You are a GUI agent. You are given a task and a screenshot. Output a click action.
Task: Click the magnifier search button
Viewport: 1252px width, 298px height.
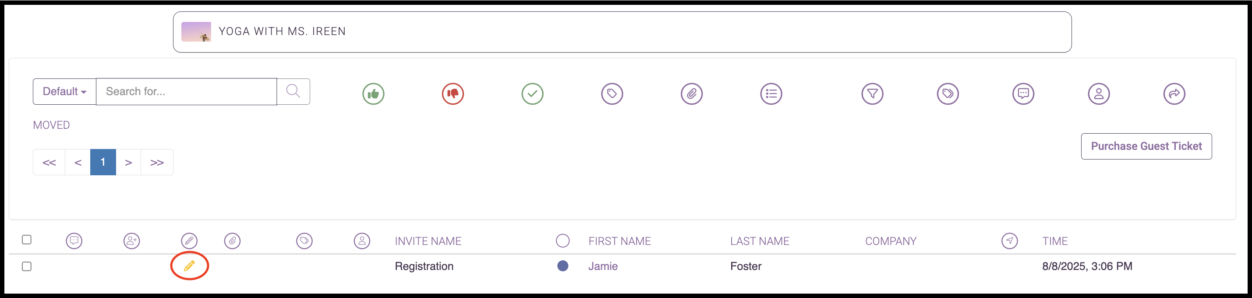pos(293,92)
